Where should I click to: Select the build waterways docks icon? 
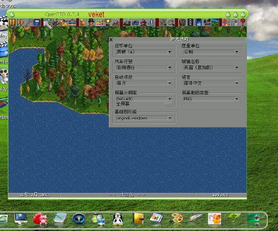coord(198,23)
